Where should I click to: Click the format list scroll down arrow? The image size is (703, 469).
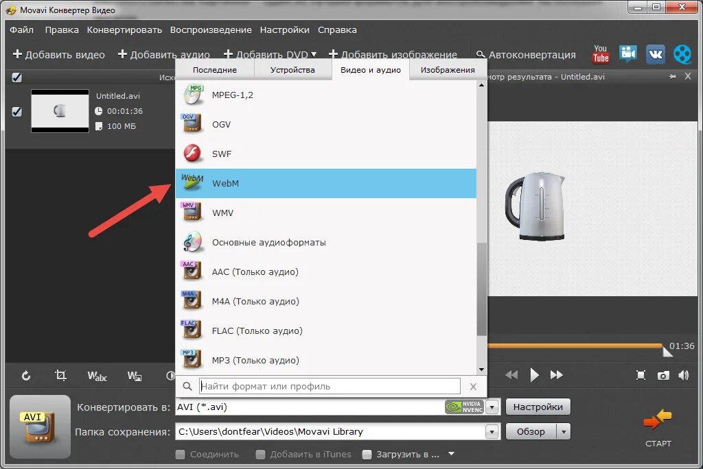(x=481, y=370)
